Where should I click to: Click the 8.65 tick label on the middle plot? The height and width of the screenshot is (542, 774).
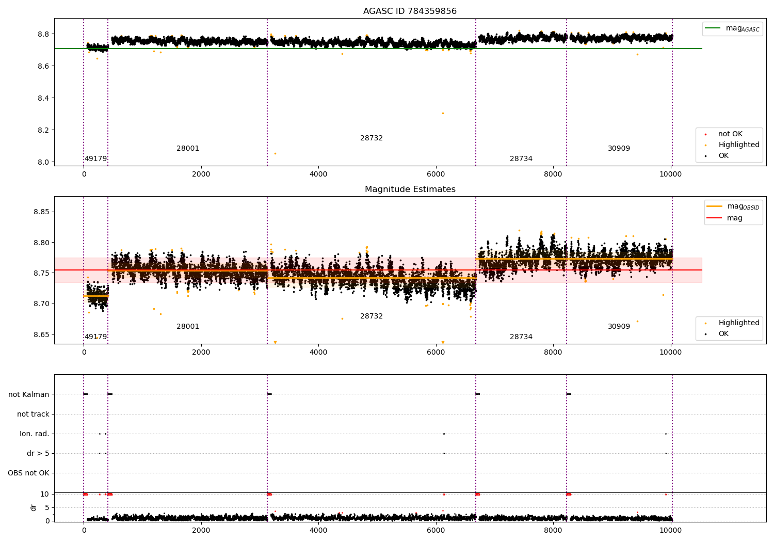[x=41, y=334]
